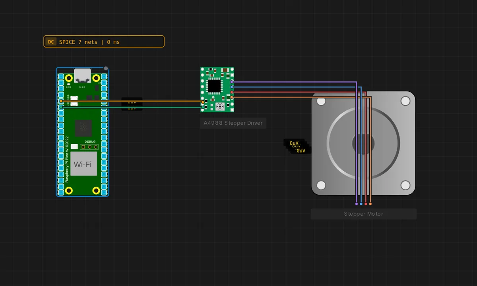Image resolution: width=477 pixels, height=286 pixels.
Task: Click purple wire endpoint below the stepper motor
Action: tap(356, 204)
